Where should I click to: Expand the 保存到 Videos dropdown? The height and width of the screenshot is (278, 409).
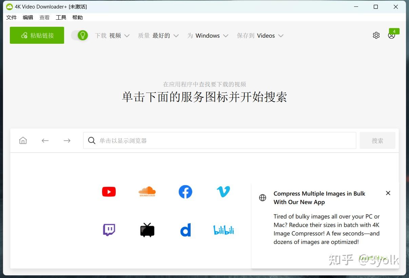click(x=260, y=36)
